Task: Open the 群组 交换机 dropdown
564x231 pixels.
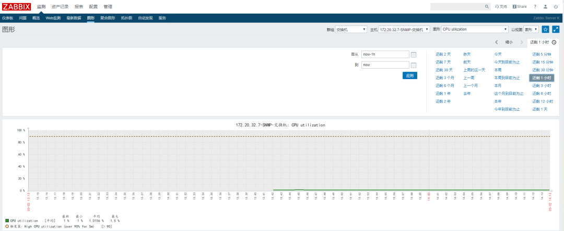Action: pos(351,29)
